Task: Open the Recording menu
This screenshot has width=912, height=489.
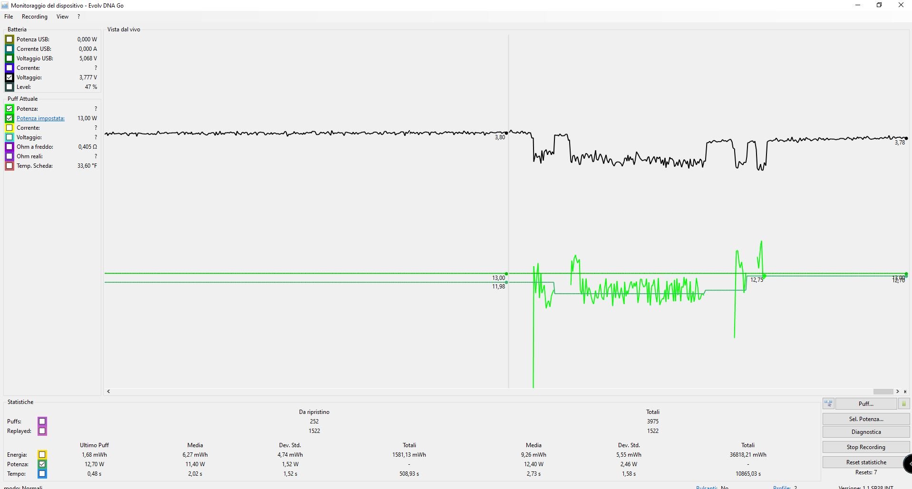Action: tap(35, 17)
